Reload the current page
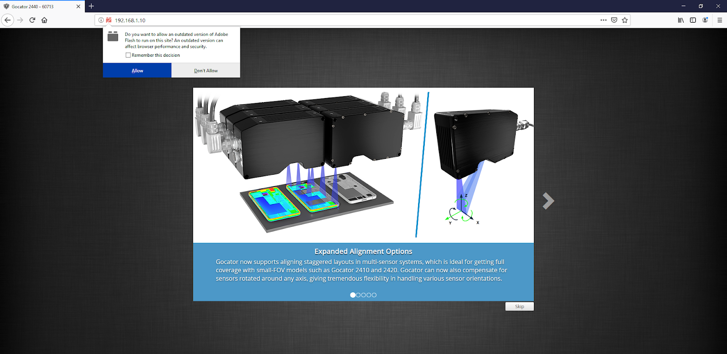 [x=32, y=20]
